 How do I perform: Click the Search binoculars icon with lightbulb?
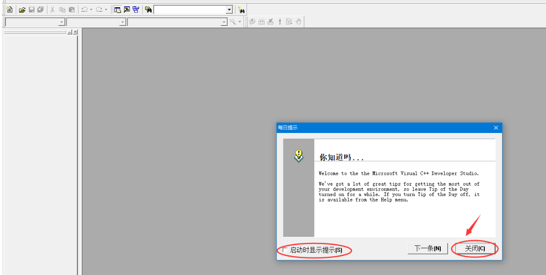(x=241, y=10)
